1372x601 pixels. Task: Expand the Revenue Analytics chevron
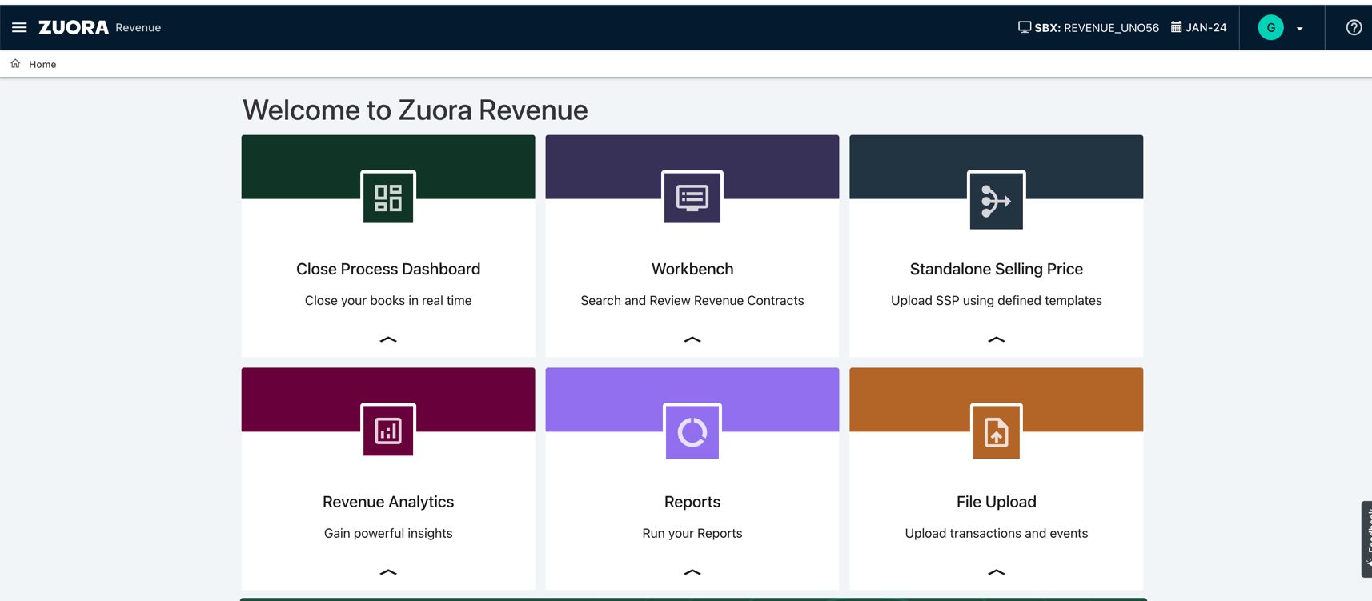(x=388, y=572)
